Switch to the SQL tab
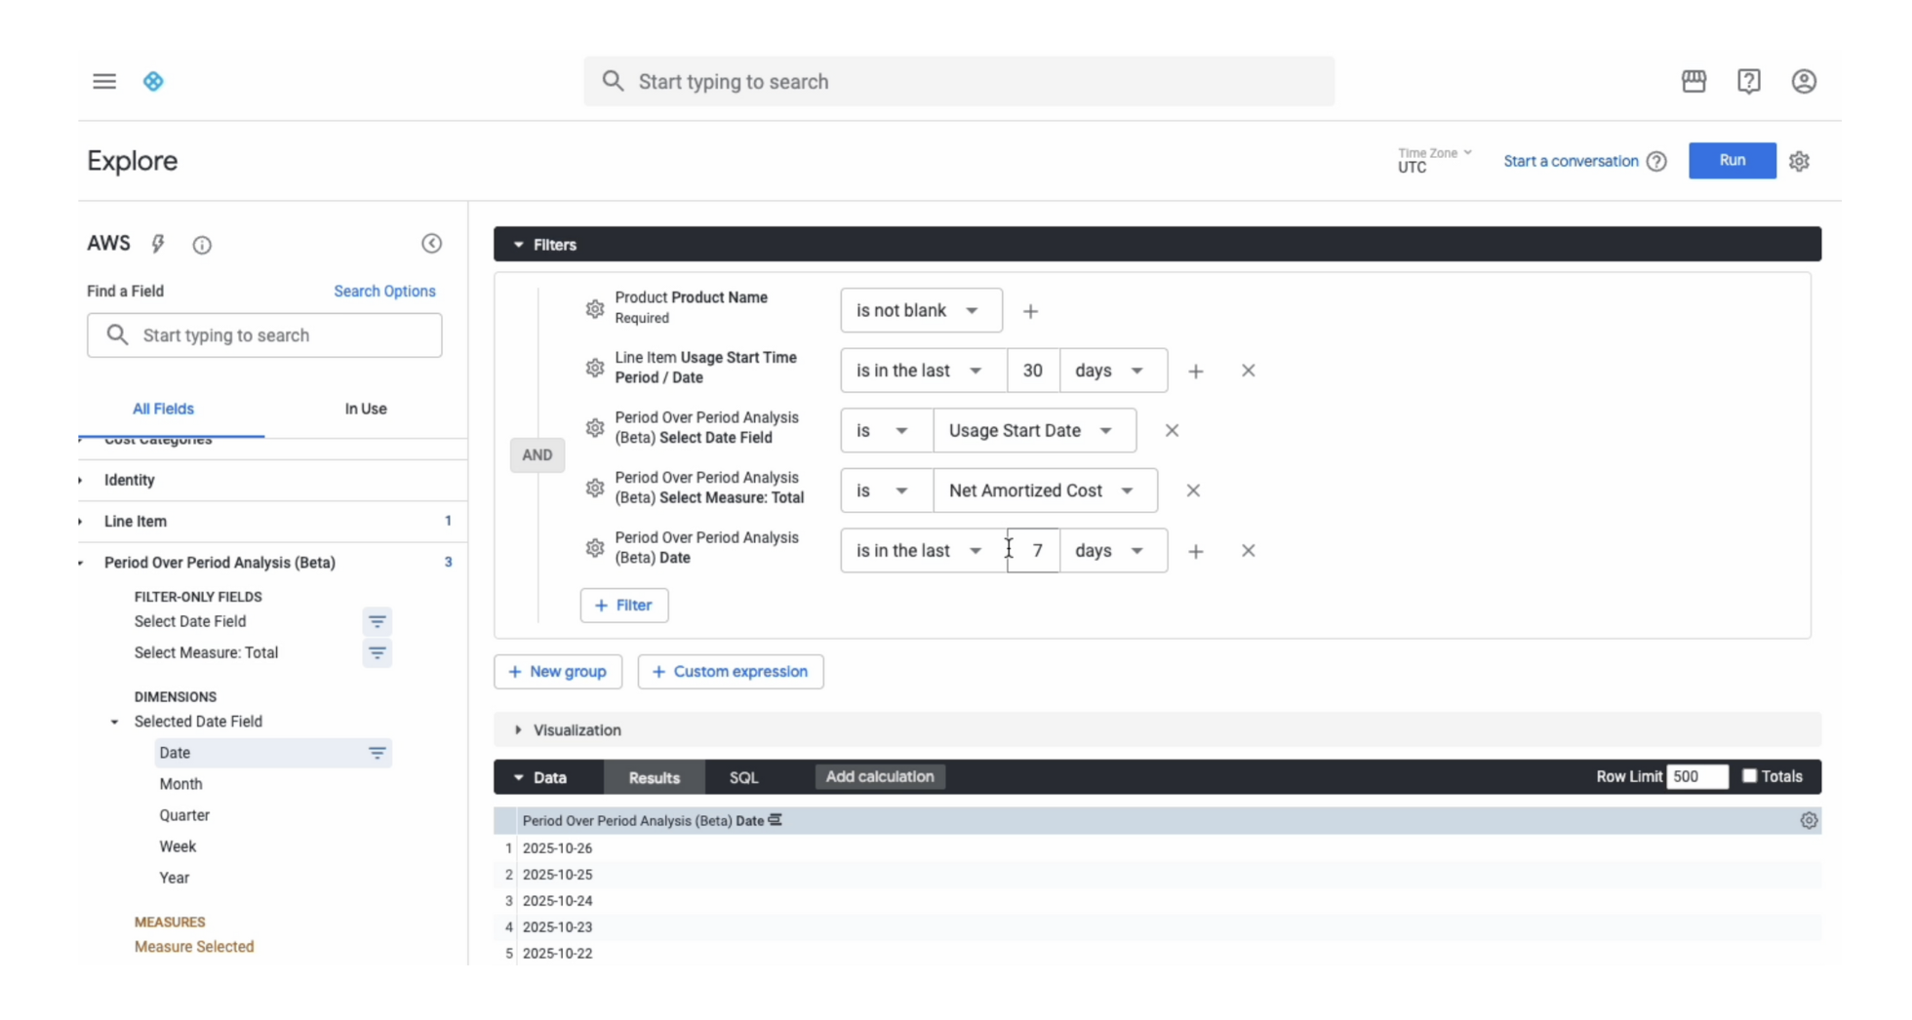The width and height of the screenshot is (1912, 1020). point(743,777)
